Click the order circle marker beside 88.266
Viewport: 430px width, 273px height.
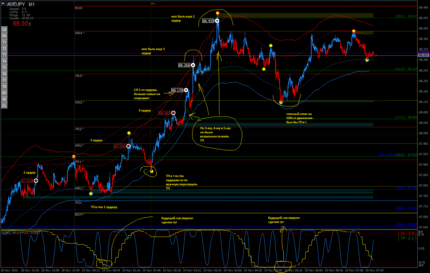click(193, 65)
